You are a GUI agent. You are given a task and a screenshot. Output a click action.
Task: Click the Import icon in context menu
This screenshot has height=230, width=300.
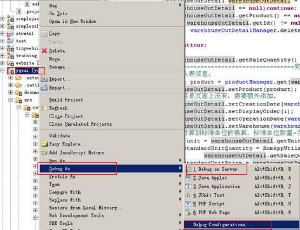44,79
